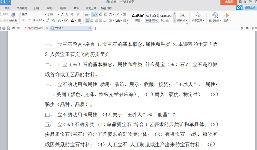Select the 标题 3 style
Image resolution: width=257 pixels, height=150 pixels.
tap(138, 17)
